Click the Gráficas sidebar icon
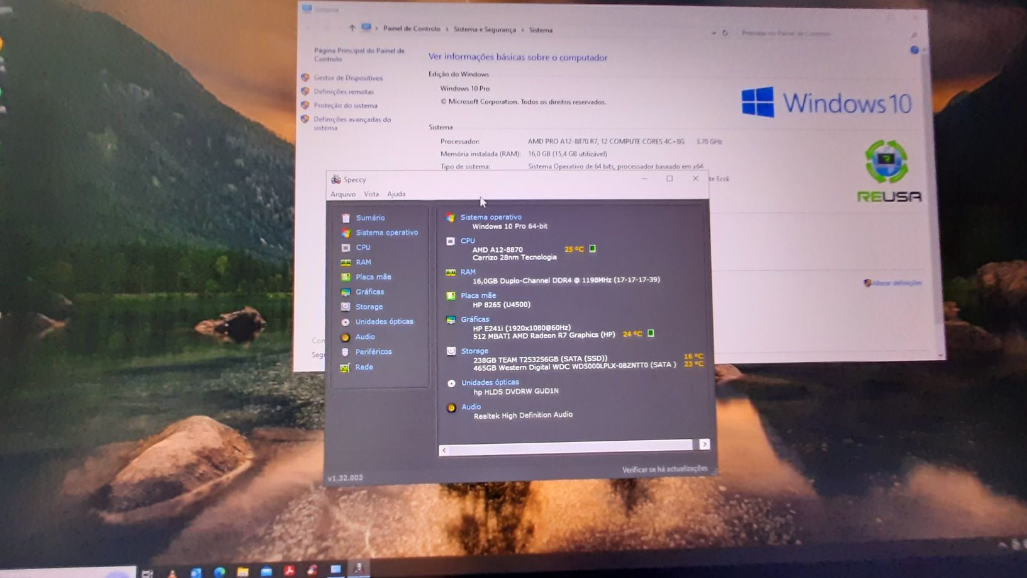The image size is (1027, 578). pos(345,292)
